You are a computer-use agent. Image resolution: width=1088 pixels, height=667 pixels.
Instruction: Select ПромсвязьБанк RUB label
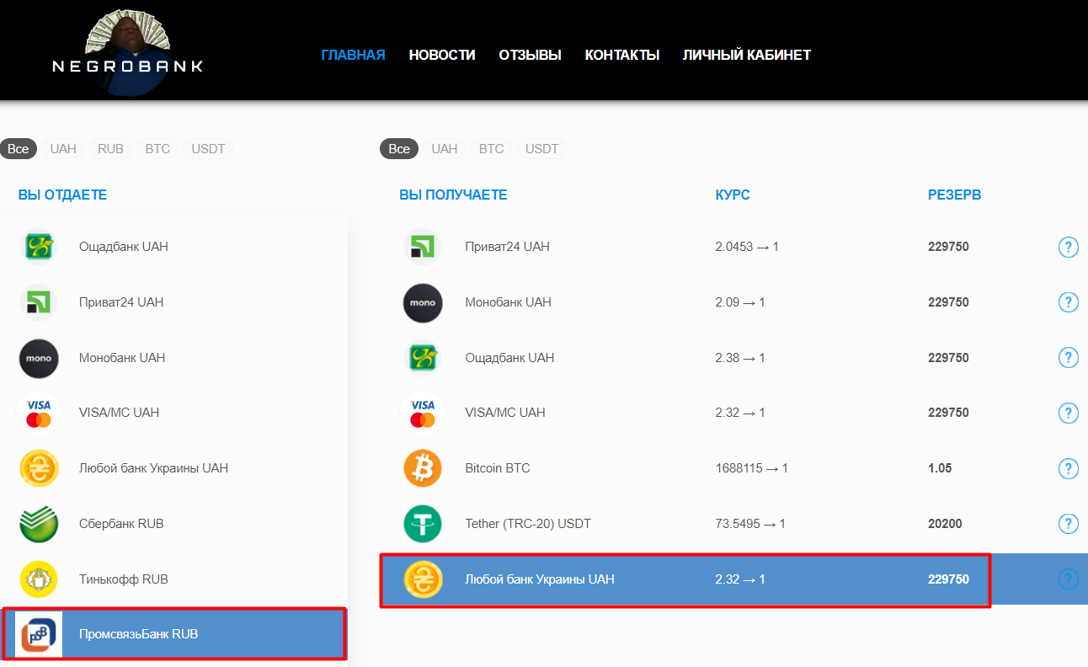click(x=138, y=634)
